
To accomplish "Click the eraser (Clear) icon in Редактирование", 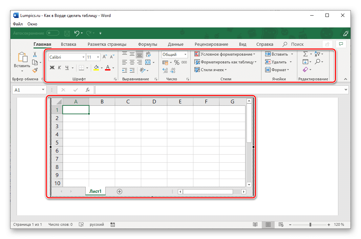I will point(306,69).
